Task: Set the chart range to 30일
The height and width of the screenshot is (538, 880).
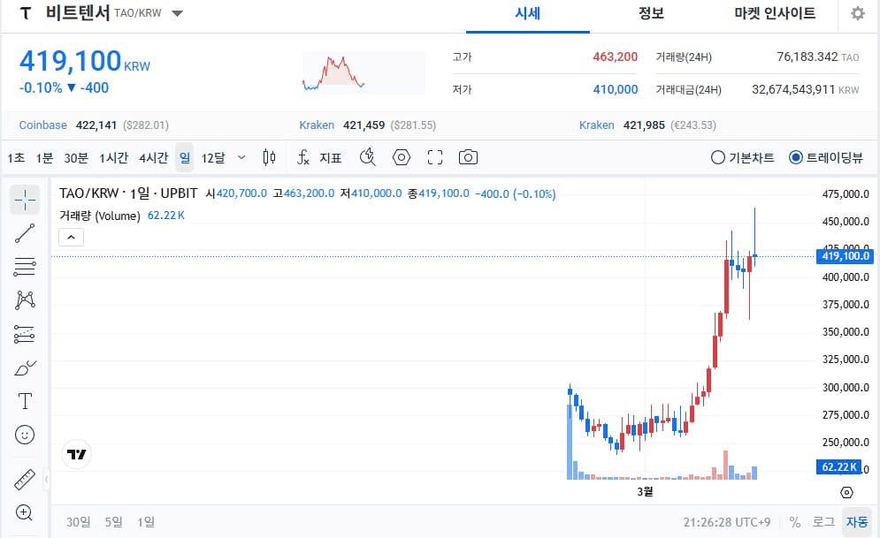Action: tap(79, 522)
